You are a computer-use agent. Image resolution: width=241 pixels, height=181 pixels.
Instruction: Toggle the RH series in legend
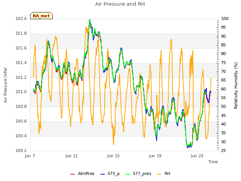(x=164, y=173)
